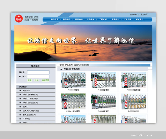Click the 登录 button
This screenshot has height=139, width=166.
pos(30,80)
